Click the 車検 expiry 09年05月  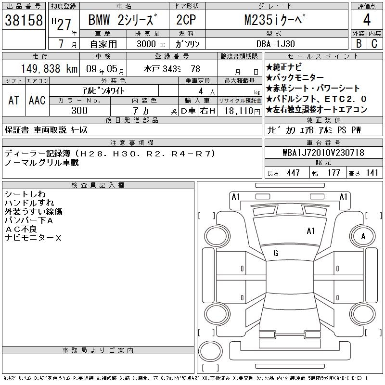[105, 69]
